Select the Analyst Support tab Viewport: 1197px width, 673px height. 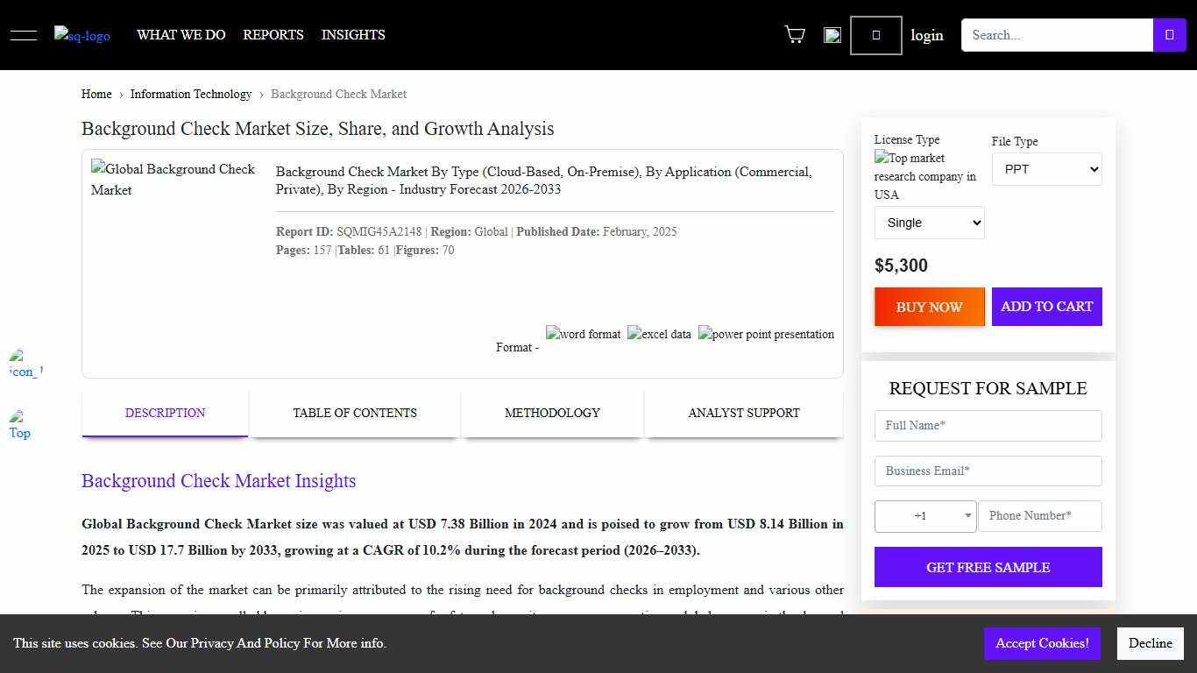[743, 413]
